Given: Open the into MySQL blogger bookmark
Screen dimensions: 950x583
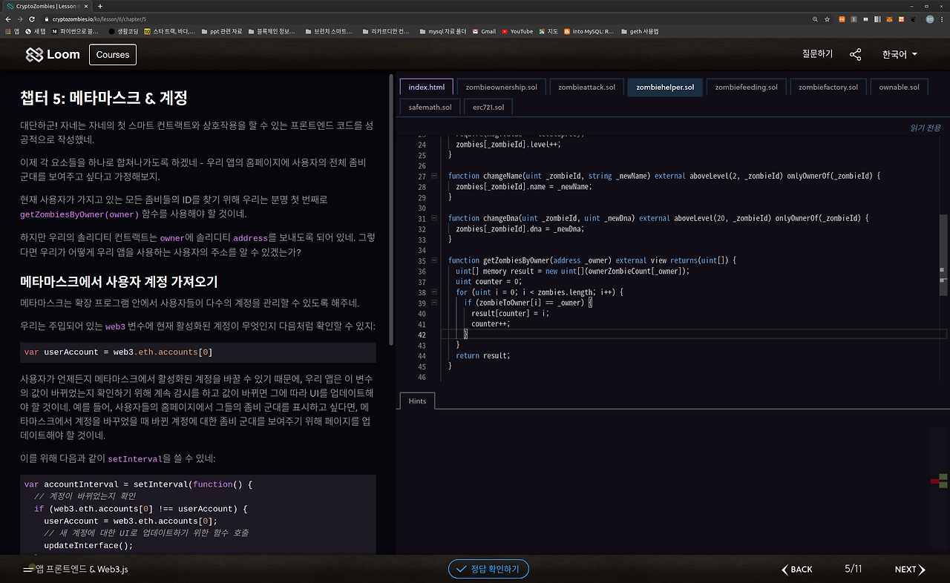Looking at the screenshot, I should coord(589,31).
